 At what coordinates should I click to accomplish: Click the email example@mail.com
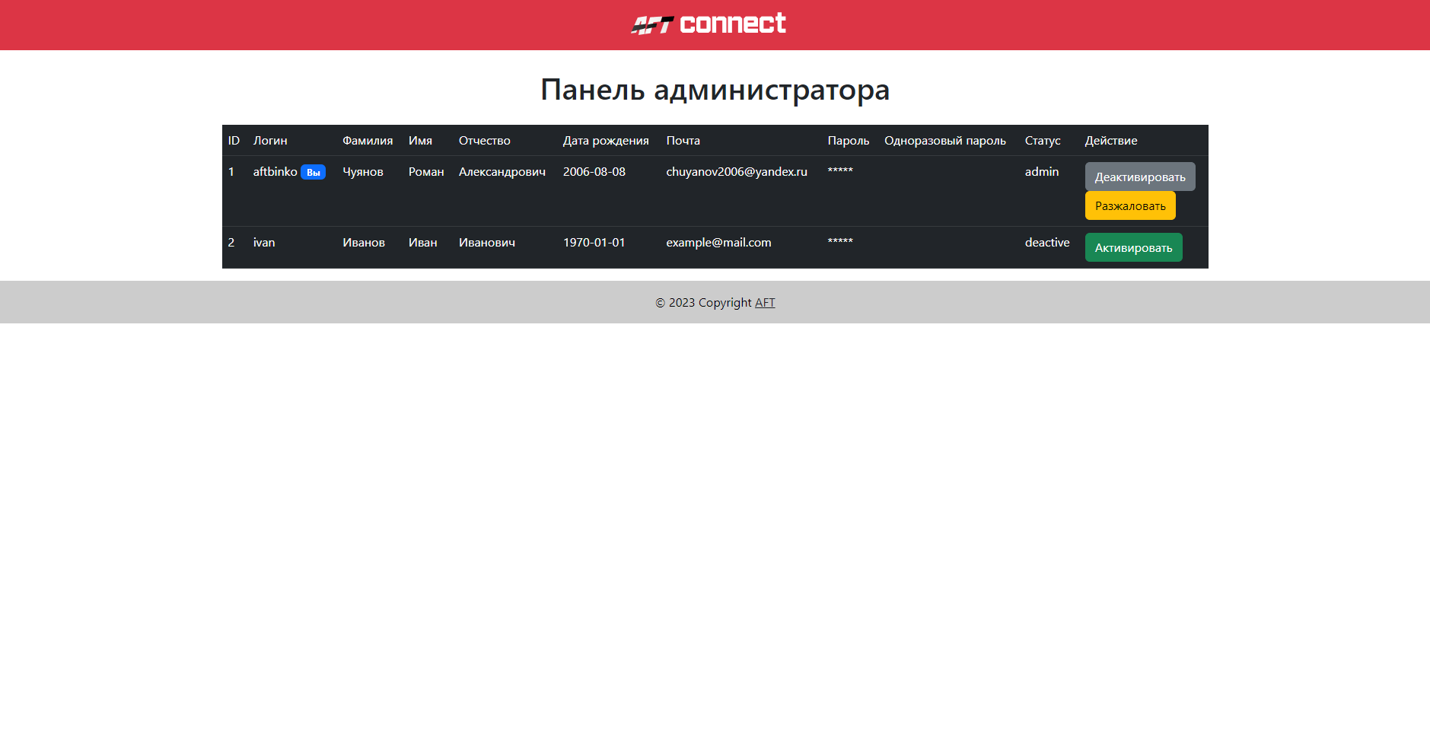718,242
